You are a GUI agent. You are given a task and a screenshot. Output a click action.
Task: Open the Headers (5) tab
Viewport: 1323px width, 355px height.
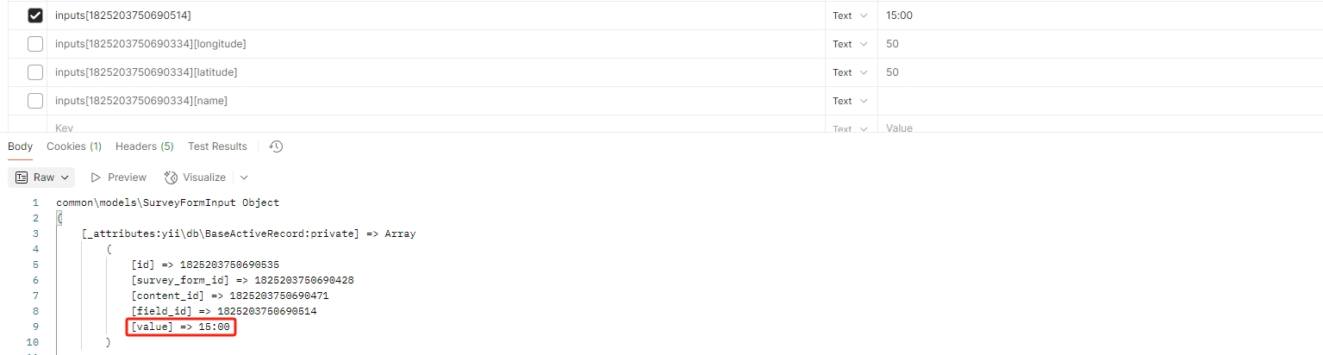(144, 146)
